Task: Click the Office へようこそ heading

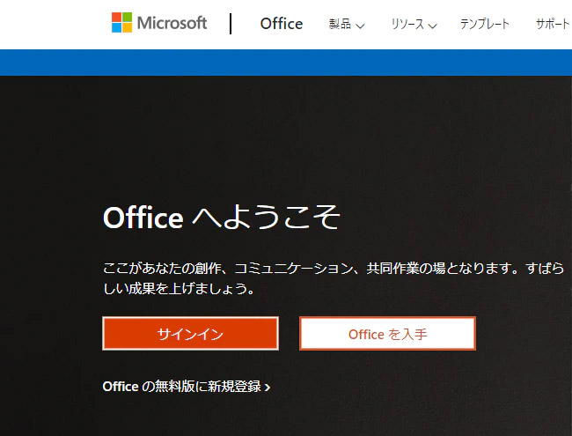Action: 222,217
